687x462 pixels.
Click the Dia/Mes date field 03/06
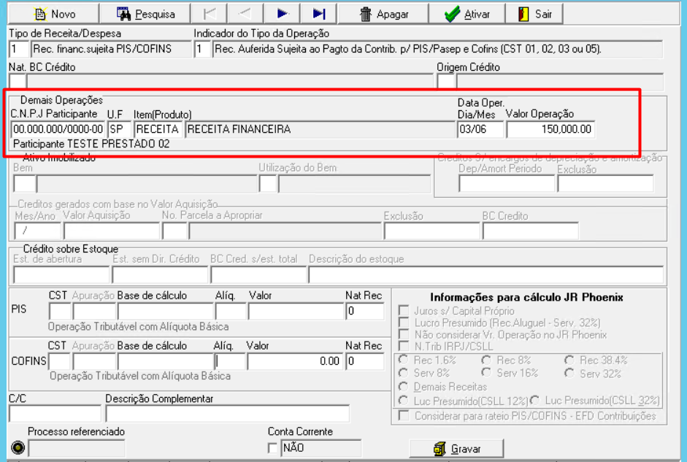click(x=480, y=129)
